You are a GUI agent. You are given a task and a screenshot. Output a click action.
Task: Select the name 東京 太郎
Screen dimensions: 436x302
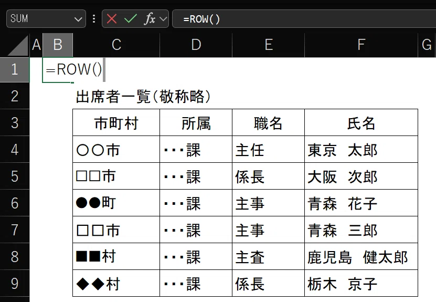pos(361,150)
